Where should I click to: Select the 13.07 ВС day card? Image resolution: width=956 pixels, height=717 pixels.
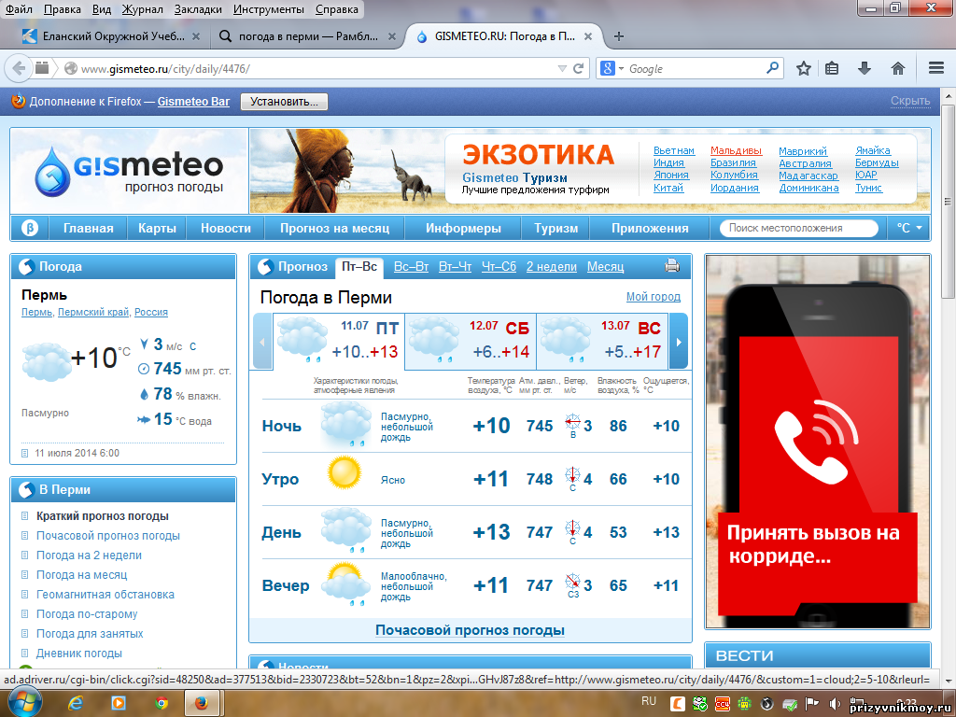click(x=602, y=341)
